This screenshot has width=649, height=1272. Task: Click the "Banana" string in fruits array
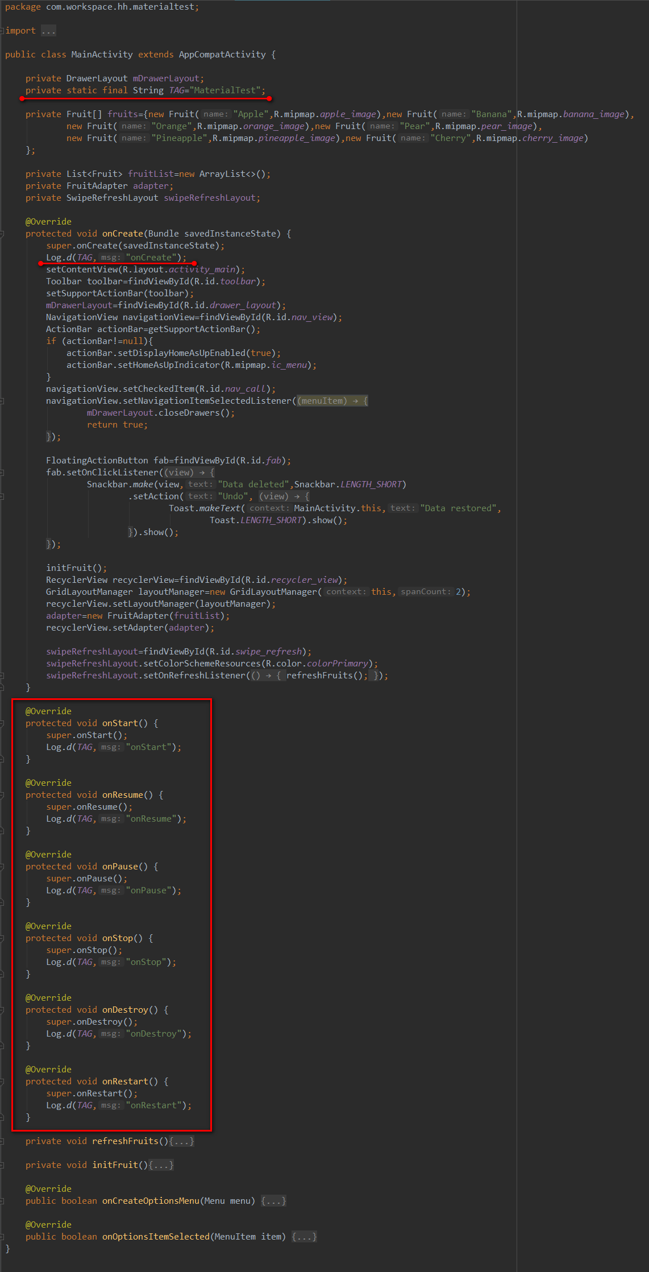point(492,114)
